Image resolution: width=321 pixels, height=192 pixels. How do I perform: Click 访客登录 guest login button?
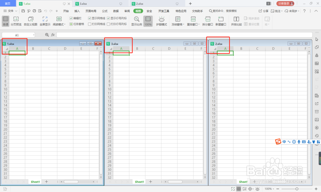(285, 4)
